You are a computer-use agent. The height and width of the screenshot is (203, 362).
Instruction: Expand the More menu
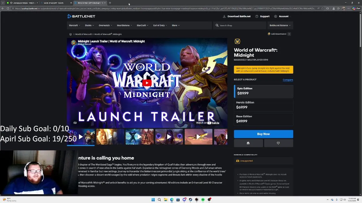(x=176, y=25)
